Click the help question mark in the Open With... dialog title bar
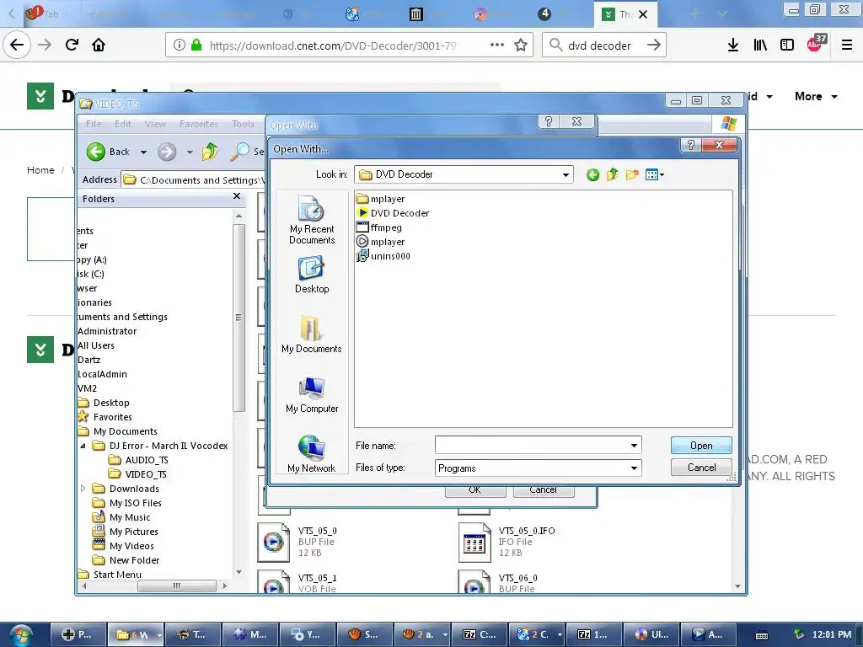The width and height of the screenshot is (863, 647). 691,145
